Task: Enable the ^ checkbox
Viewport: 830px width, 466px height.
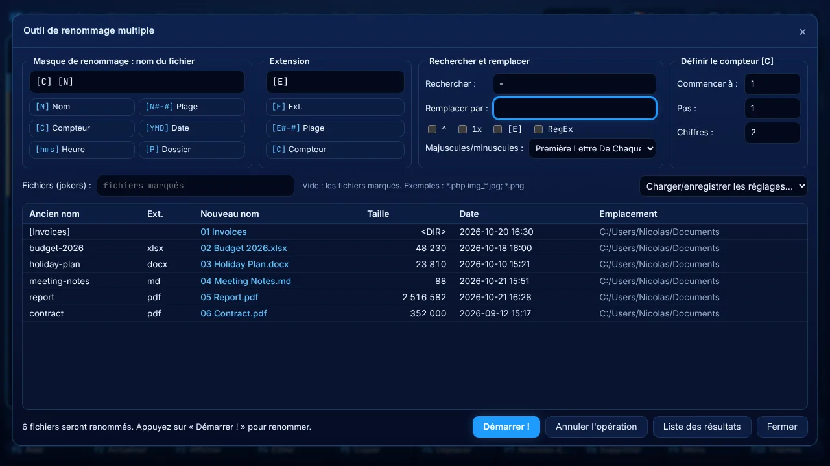Action: pos(432,129)
